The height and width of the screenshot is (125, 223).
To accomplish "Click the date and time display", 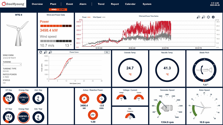I will (215, 4).
